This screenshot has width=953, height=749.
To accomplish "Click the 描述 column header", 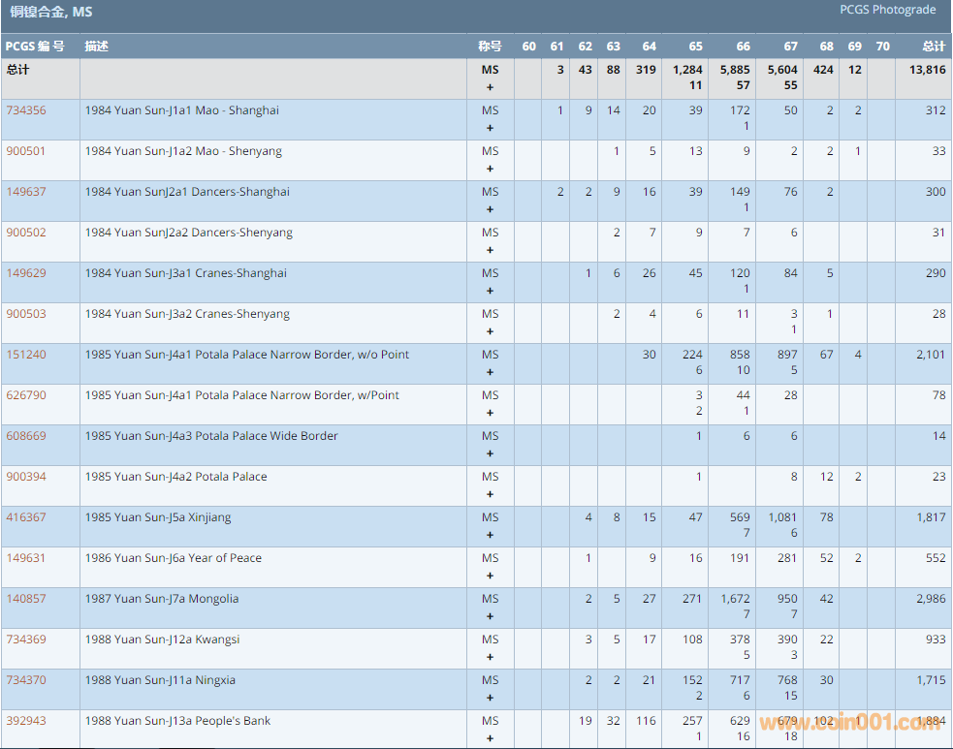I will [x=97, y=47].
